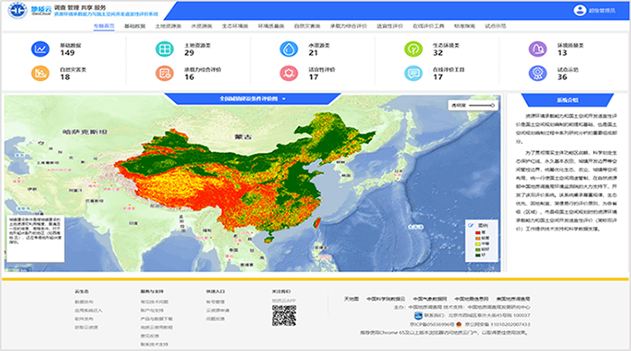The height and width of the screenshot is (351, 631).
Task: Open the 基础数据 tab in navigation bar
Action: tap(134, 26)
